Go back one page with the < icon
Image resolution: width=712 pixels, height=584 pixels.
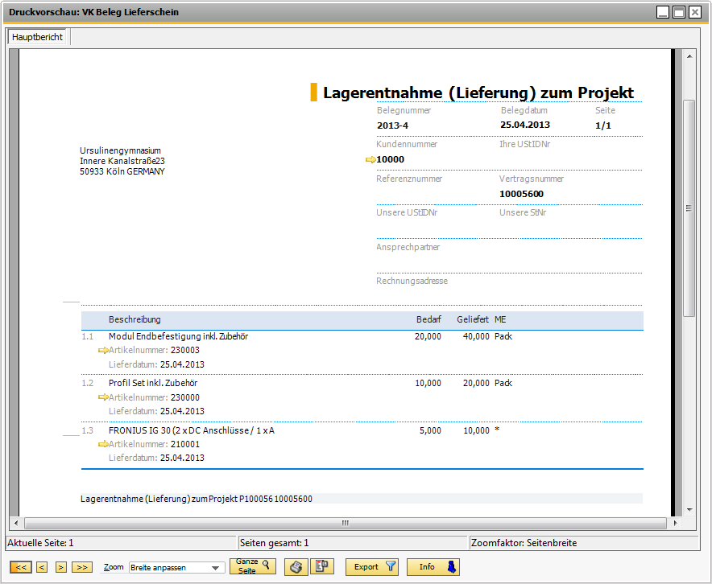(41, 567)
